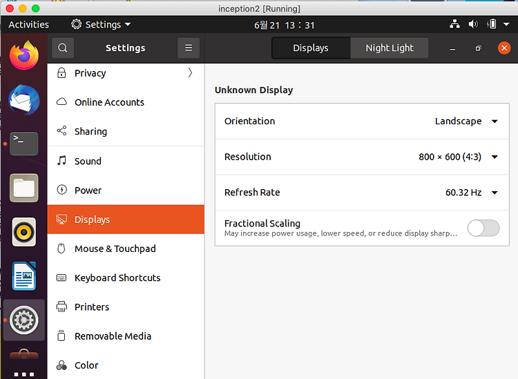Switch to the Night Light tab

[x=389, y=48]
